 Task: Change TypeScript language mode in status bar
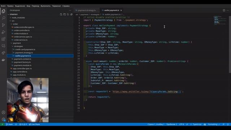click(197, 124)
